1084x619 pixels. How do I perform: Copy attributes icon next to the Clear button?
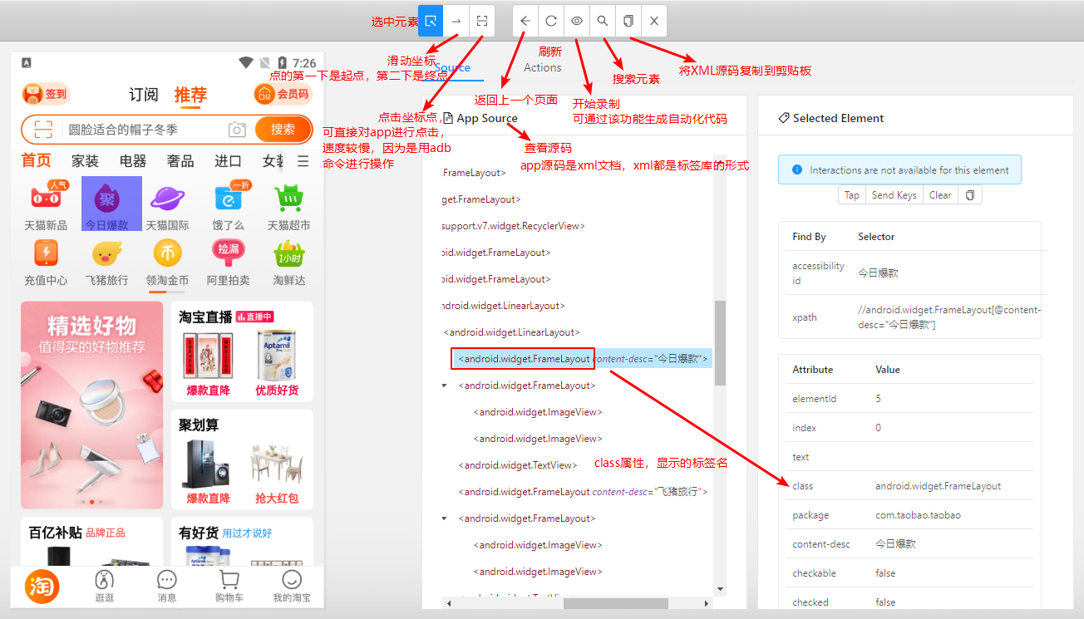coord(969,195)
